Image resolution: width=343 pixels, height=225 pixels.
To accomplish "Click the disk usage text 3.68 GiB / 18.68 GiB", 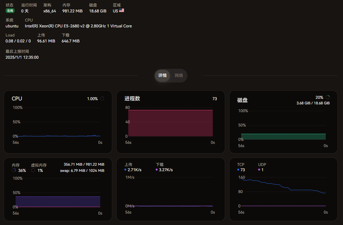I will tap(313, 103).
